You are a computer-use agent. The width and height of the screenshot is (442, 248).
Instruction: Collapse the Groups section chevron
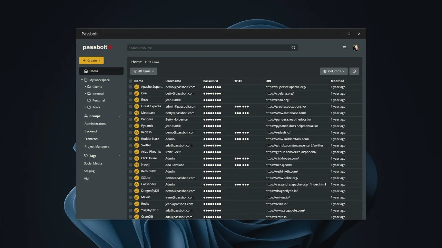click(120, 116)
